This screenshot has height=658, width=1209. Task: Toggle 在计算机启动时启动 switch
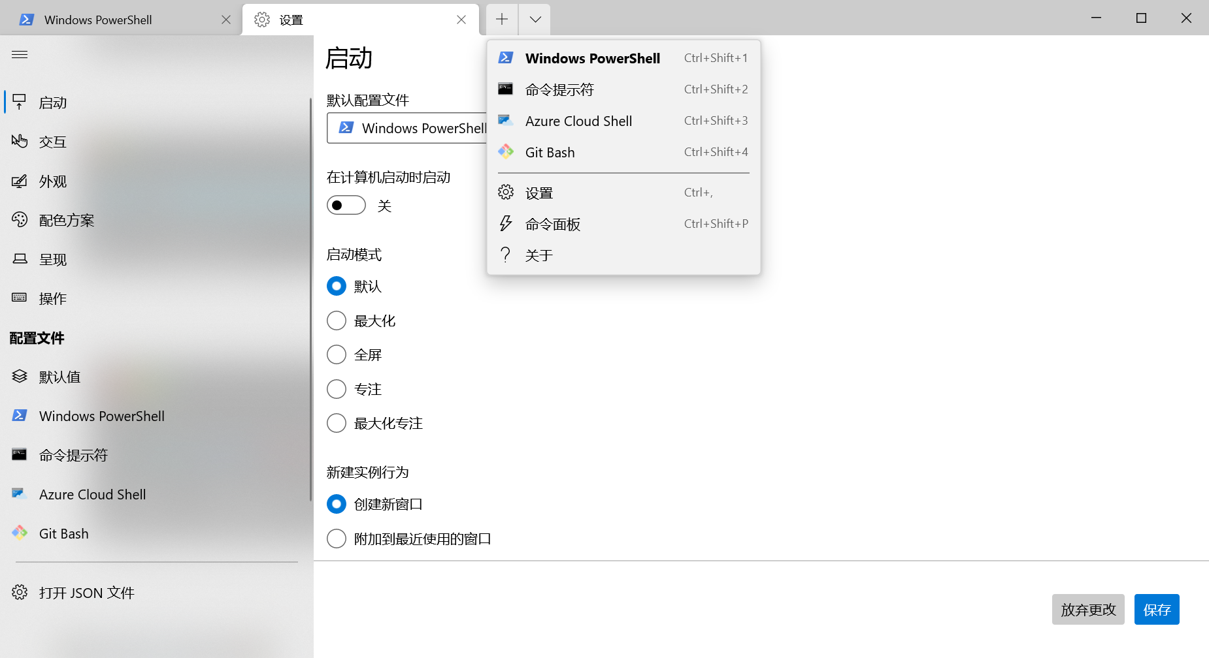[x=346, y=205]
